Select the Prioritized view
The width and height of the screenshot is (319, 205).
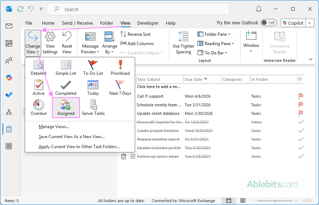point(120,68)
